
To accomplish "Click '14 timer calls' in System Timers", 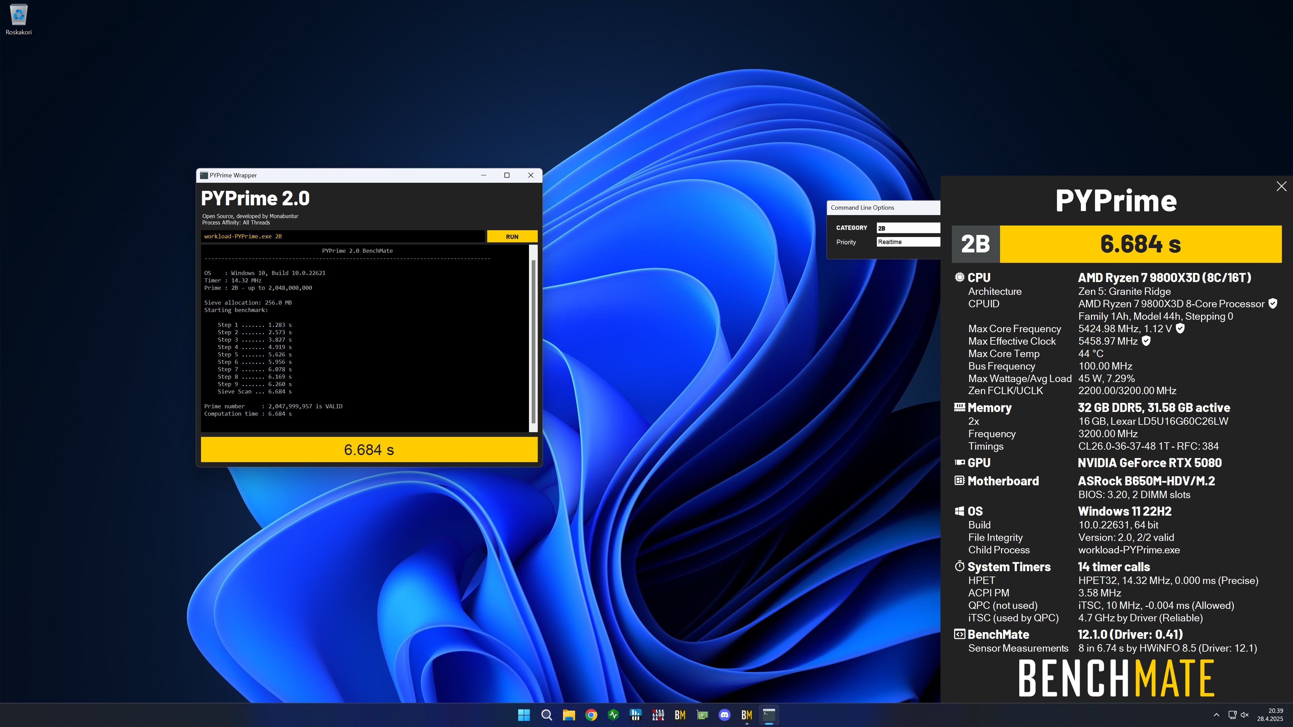I will coord(1114,567).
